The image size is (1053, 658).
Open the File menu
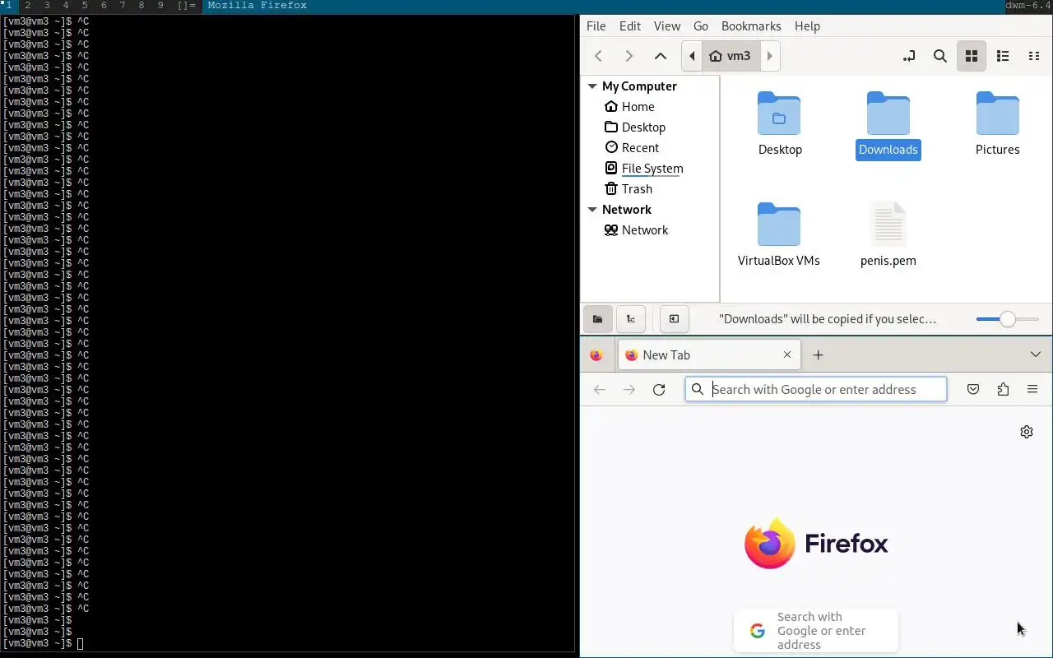click(x=596, y=25)
